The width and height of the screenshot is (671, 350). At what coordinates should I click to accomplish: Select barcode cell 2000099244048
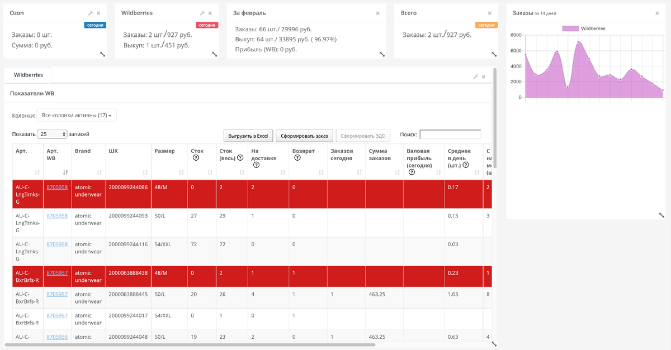click(128, 337)
